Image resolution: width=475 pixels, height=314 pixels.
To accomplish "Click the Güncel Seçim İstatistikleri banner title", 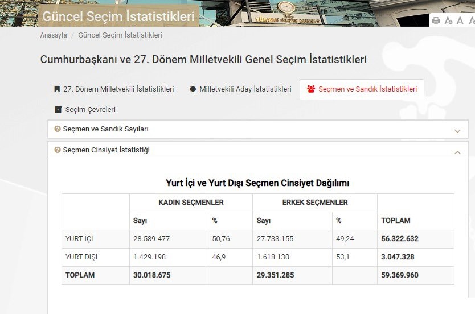I will [118, 16].
